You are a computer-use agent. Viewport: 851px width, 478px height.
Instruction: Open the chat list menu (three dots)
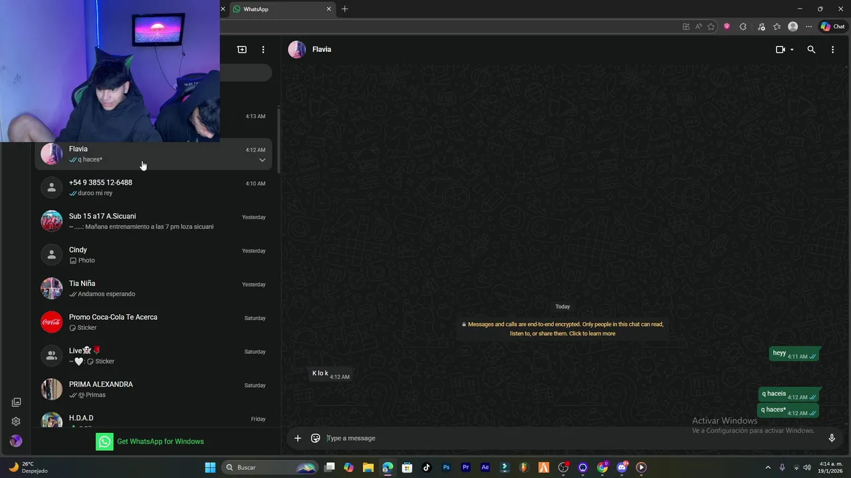tap(263, 50)
